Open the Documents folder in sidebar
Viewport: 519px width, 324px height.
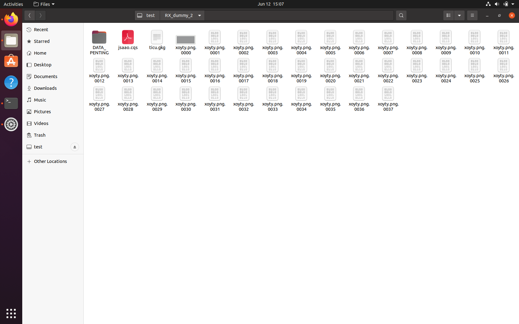[45, 76]
